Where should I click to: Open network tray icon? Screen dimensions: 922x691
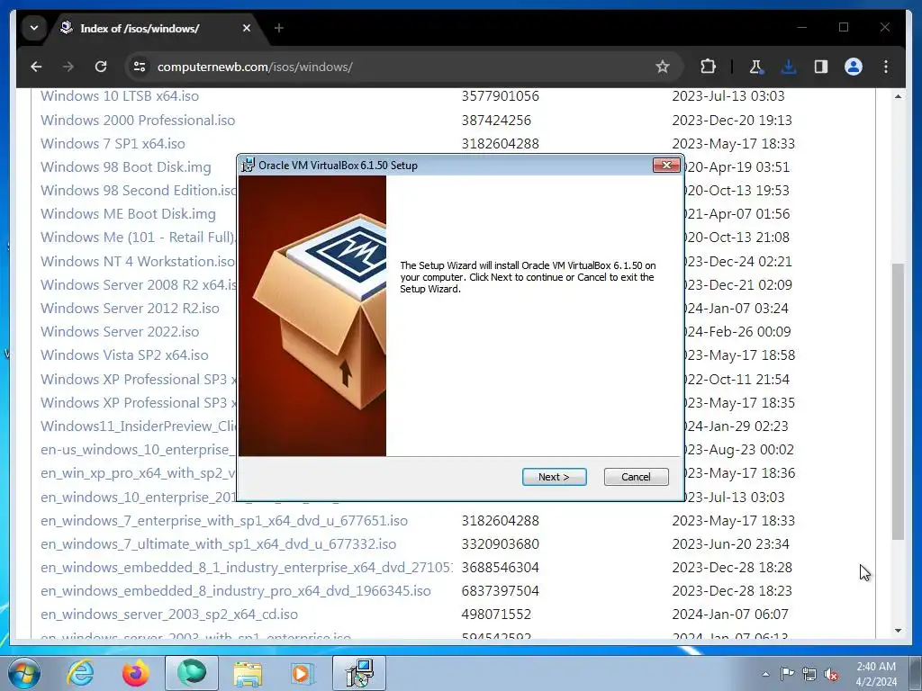(809, 674)
